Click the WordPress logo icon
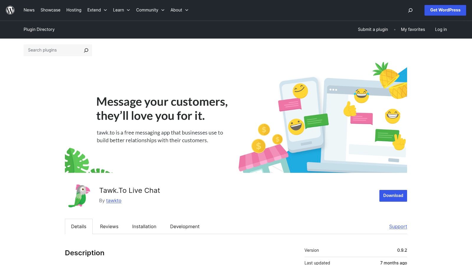 [x=10, y=10]
